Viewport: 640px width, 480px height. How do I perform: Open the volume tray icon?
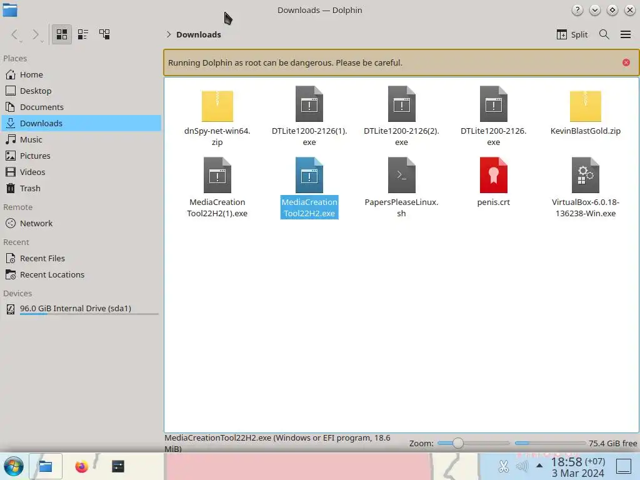pos(522,466)
